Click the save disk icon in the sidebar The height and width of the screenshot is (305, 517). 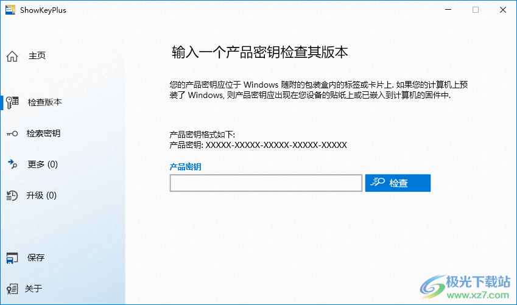click(x=12, y=258)
